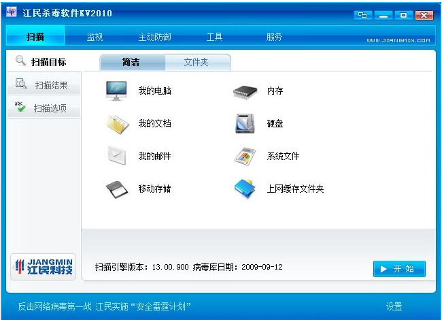Open the Monitor (监视) tab
This screenshot has height=320, width=444.
95,37
